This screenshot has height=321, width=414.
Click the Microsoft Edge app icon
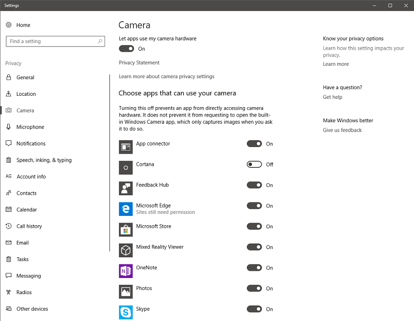(x=126, y=209)
